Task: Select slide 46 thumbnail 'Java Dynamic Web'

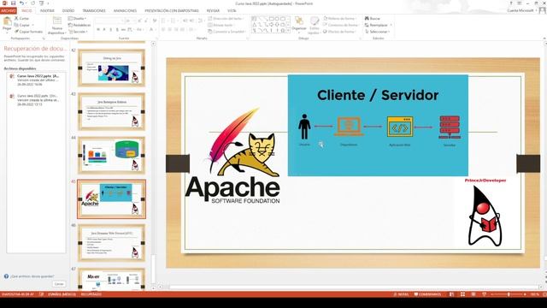Action: 112,243
